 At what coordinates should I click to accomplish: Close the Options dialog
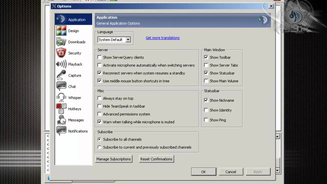pyautogui.click(x=271, y=6)
